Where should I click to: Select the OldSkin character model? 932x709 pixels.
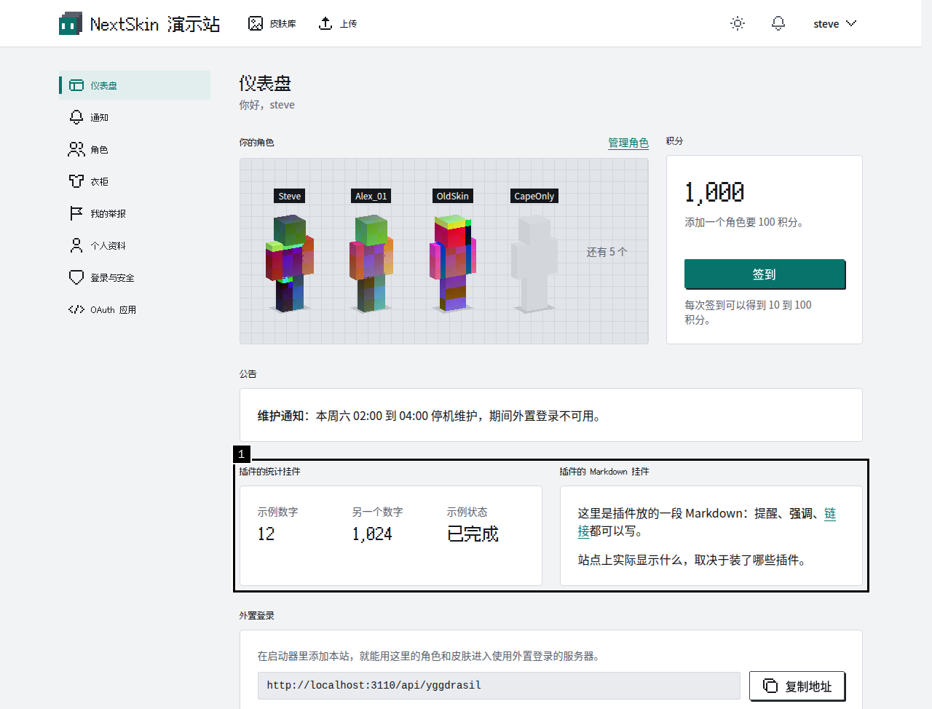tap(453, 262)
